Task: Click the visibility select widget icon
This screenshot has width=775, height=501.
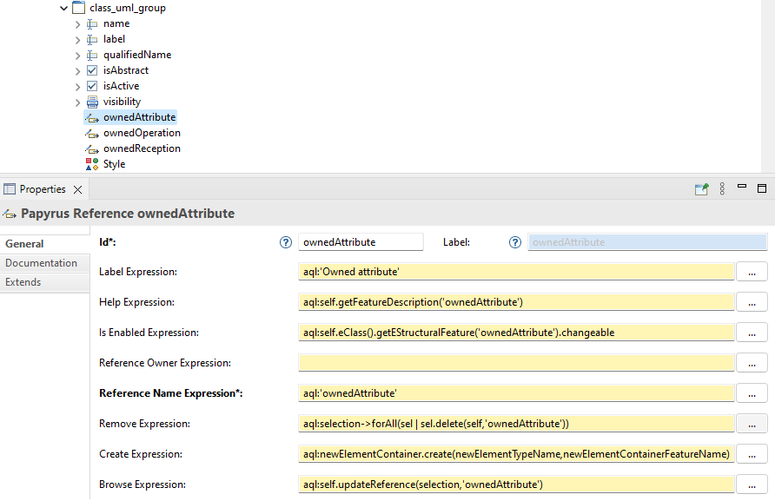Action: click(92, 102)
